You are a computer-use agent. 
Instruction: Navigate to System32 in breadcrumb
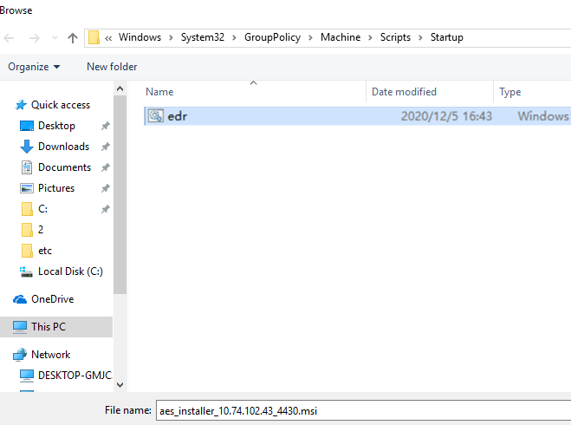pyautogui.click(x=203, y=37)
